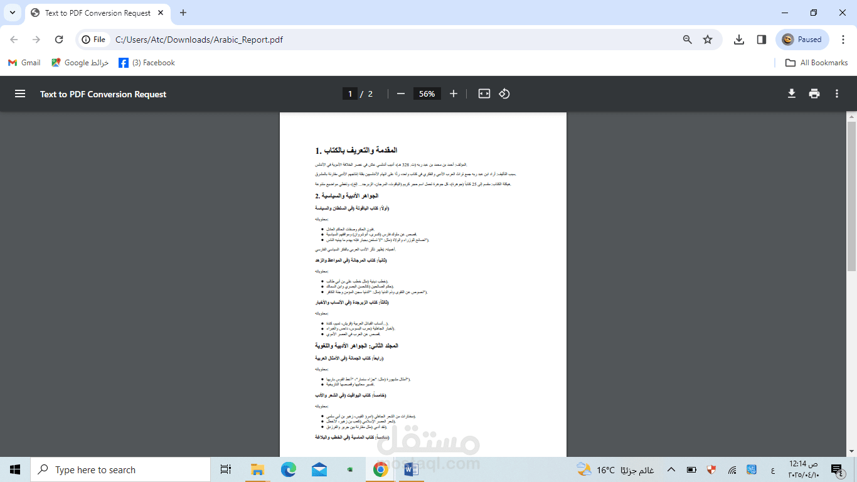Viewport: 857px width, 482px height.
Task: Open Chrome downloads icon
Action: (739, 40)
